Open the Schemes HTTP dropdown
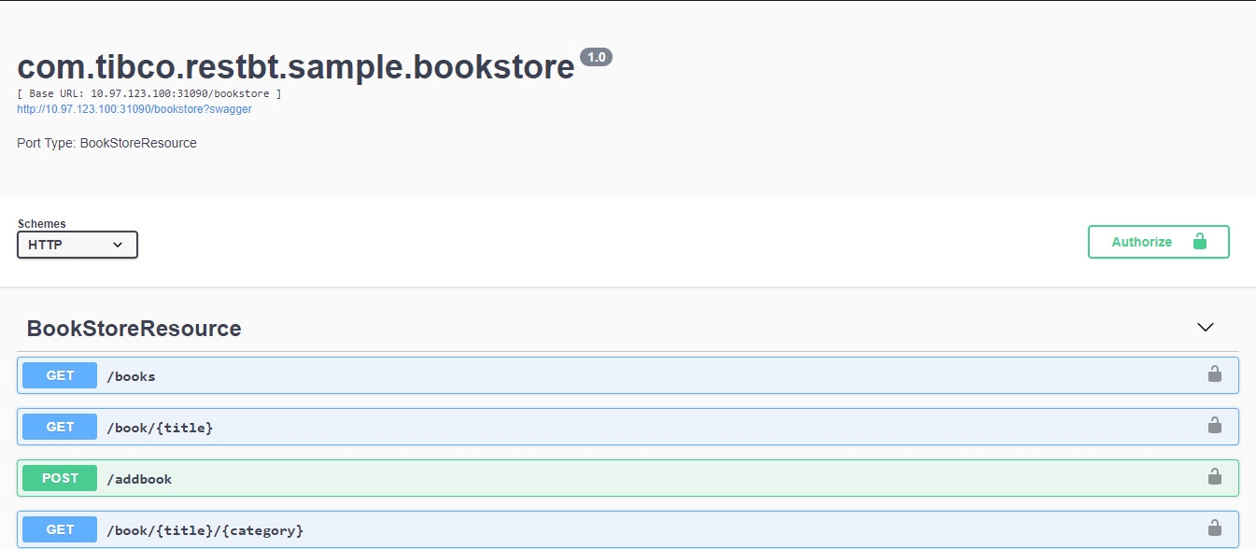This screenshot has width=1256, height=549. click(78, 245)
